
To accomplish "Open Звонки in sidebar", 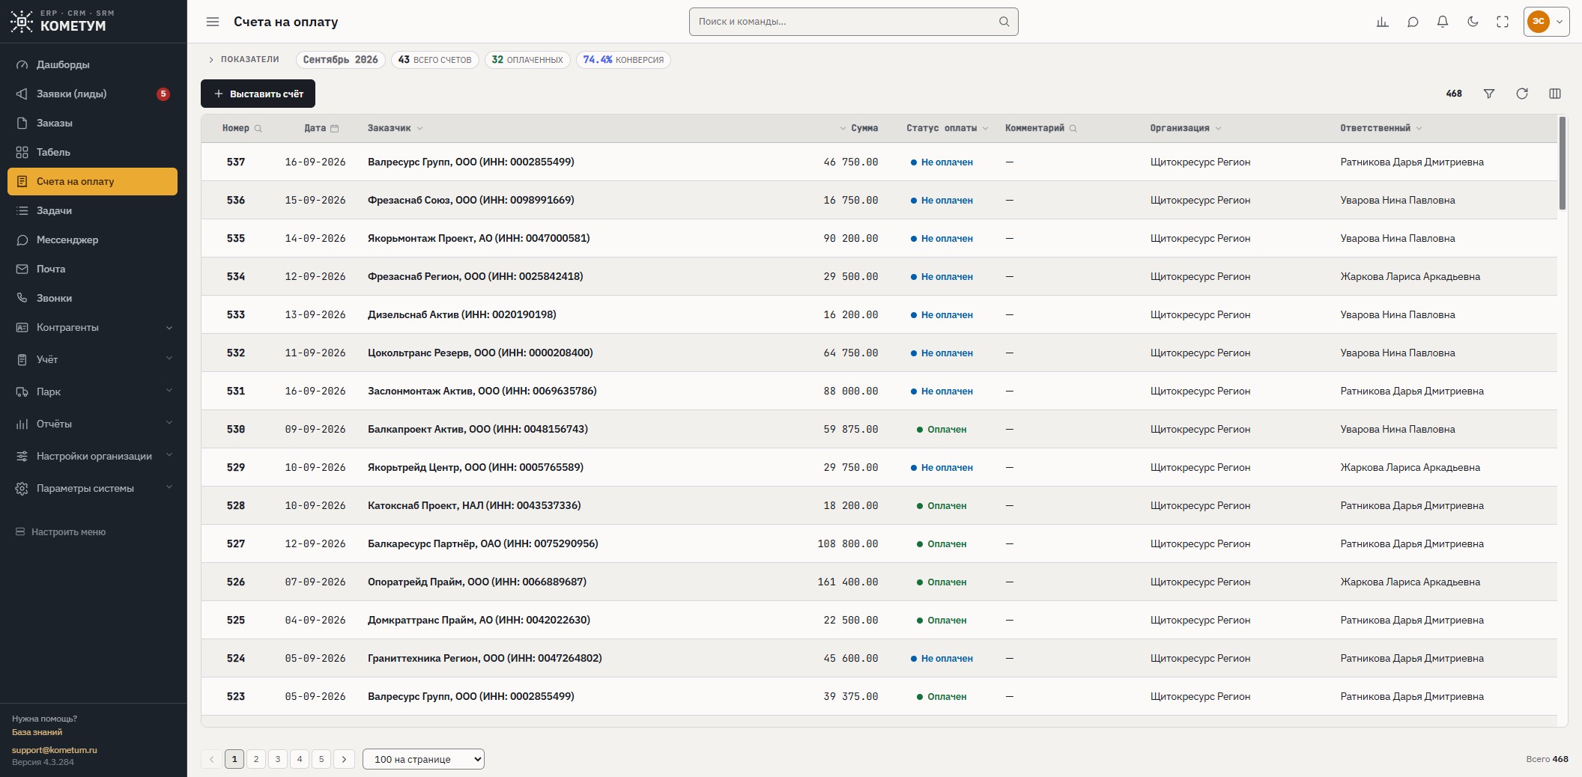I will [x=92, y=298].
